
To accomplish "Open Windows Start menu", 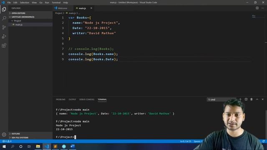I will pos(4,146).
